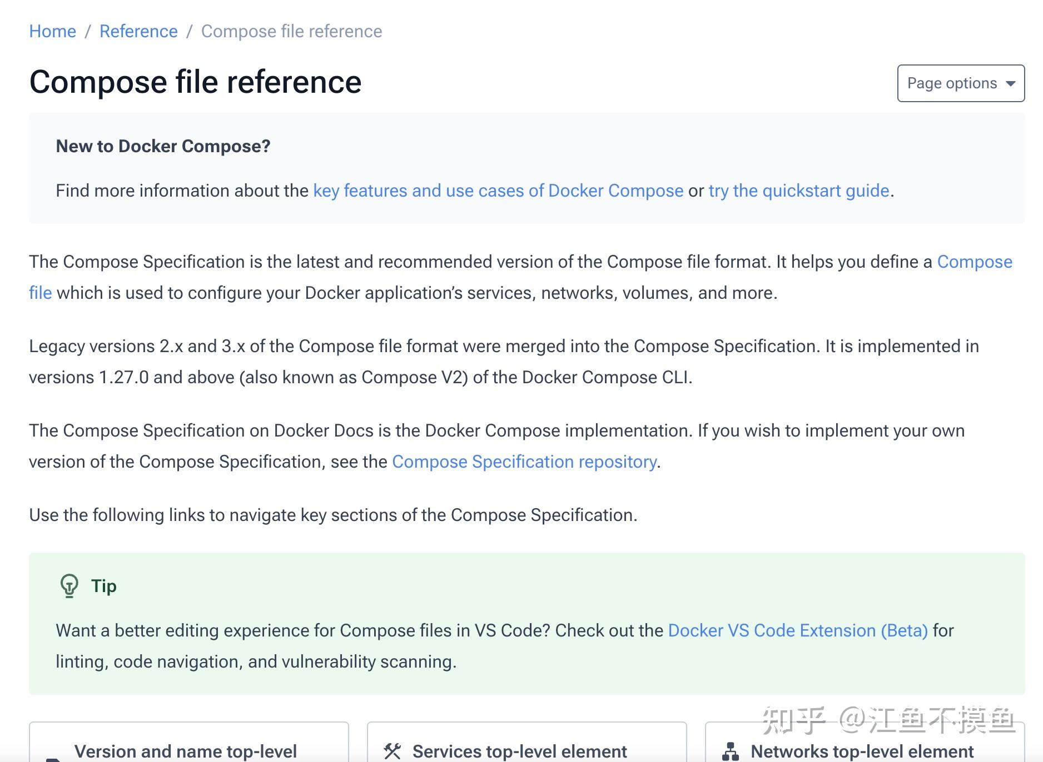Open key features and use cases link

point(498,190)
